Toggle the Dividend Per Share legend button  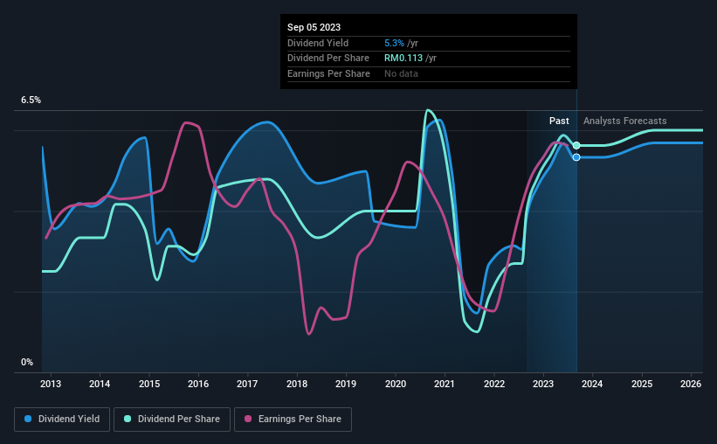172,420
